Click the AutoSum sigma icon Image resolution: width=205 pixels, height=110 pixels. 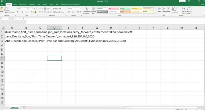pyautogui.click(x=173, y=8)
